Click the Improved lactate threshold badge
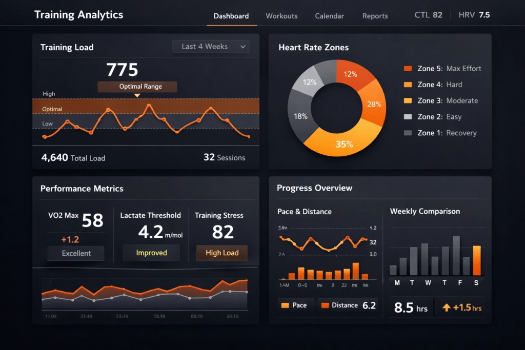525x350 pixels. (x=151, y=253)
